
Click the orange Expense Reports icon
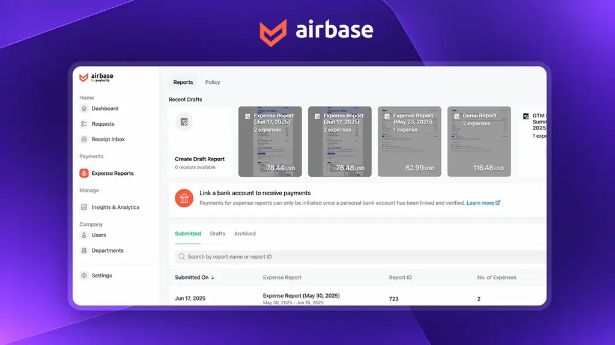pyautogui.click(x=84, y=173)
